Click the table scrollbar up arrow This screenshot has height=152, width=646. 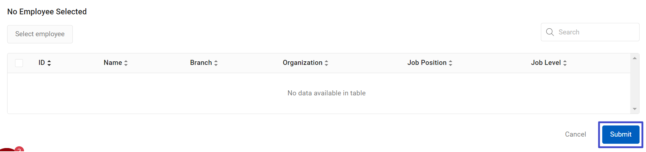(635, 58)
